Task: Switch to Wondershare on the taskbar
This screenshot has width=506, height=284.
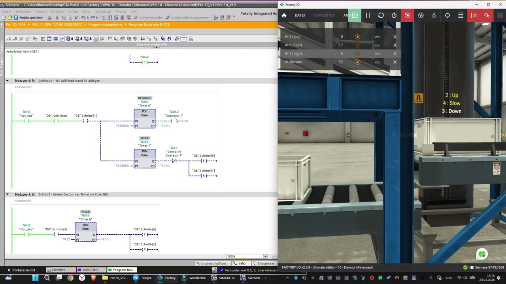Action: click(x=194, y=278)
